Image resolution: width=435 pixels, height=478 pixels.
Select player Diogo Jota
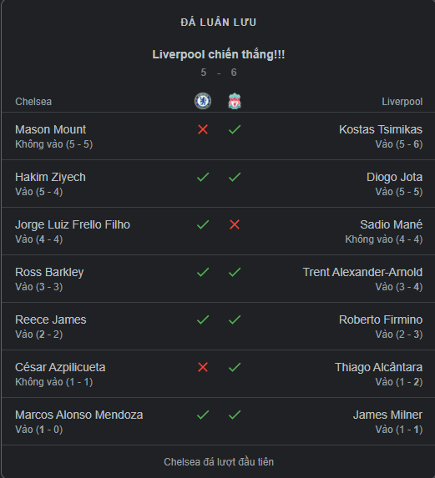tap(394, 177)
